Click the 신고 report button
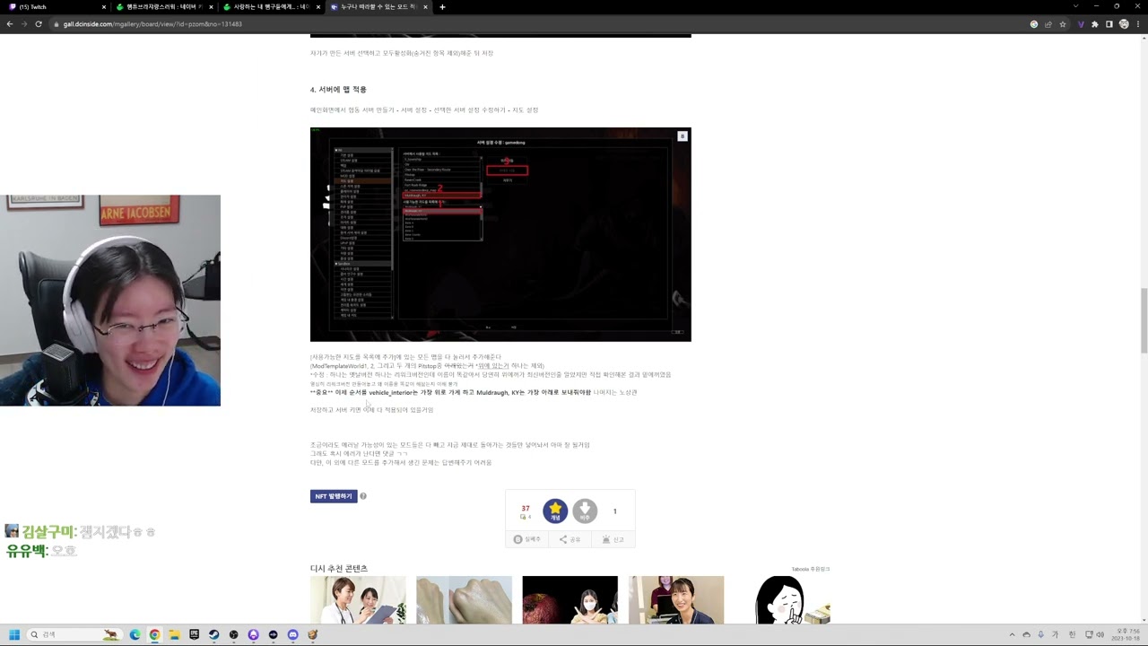Screen dimensions: 1148x646 613,539
